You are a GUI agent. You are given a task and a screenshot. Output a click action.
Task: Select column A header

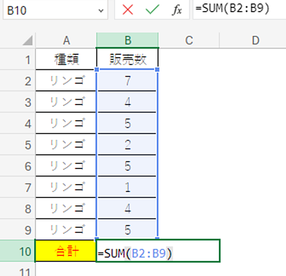(66, 41)
